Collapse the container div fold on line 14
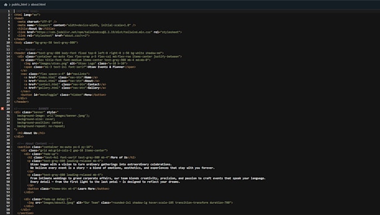Screen dimensions: 380x215 click(12, 56)
